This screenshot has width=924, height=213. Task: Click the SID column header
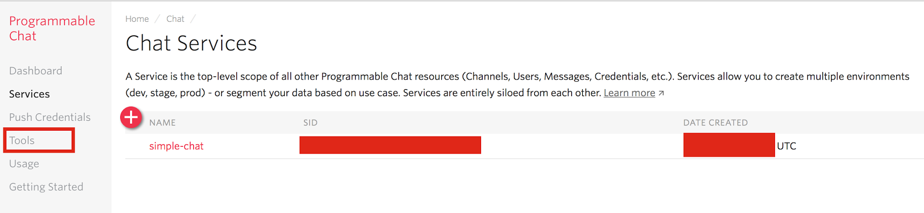pyautogui.click(x=310, y=123)
